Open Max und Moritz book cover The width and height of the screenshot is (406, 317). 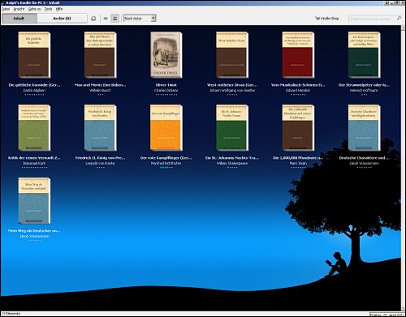point(100,55)
